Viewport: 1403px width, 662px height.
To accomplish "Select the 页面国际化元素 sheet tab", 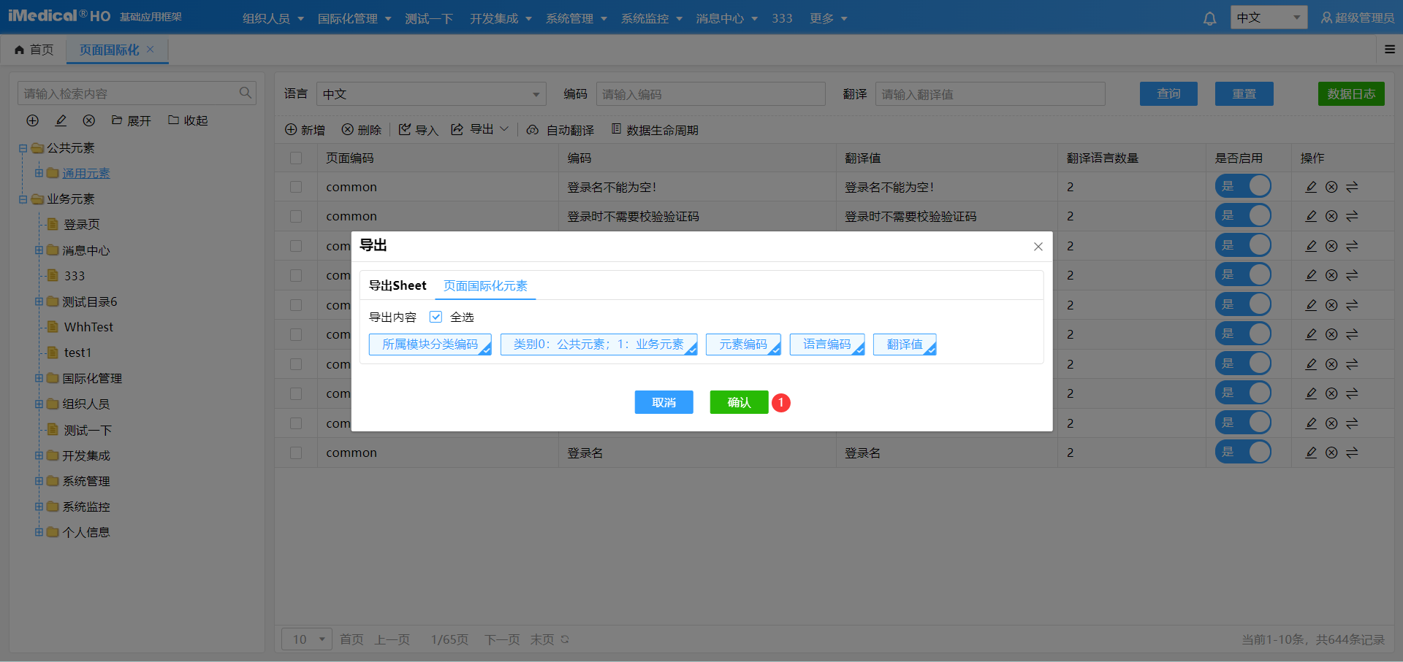I will click(485, 285).
